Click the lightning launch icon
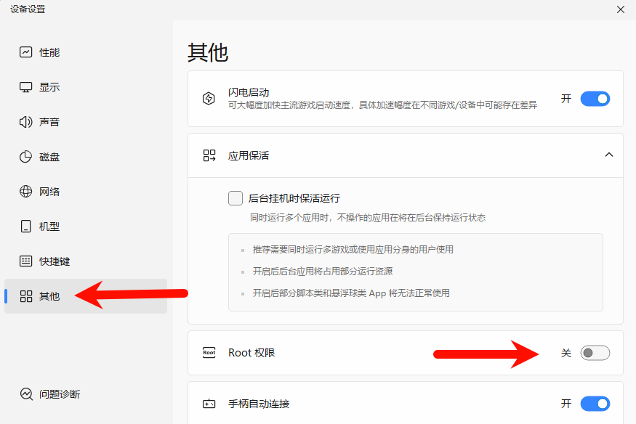This screenshot has height=424, width=636. click(x=209, y=99)
